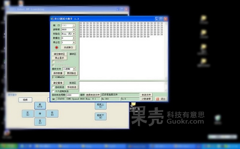Image resolution: width=240 pixels, height=149 pixels.
Task: Open the folder shortcut below serial window
Action: coord(133,105)
